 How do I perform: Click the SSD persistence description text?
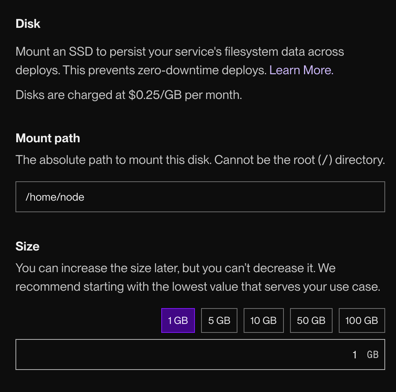tap(179, 60)
